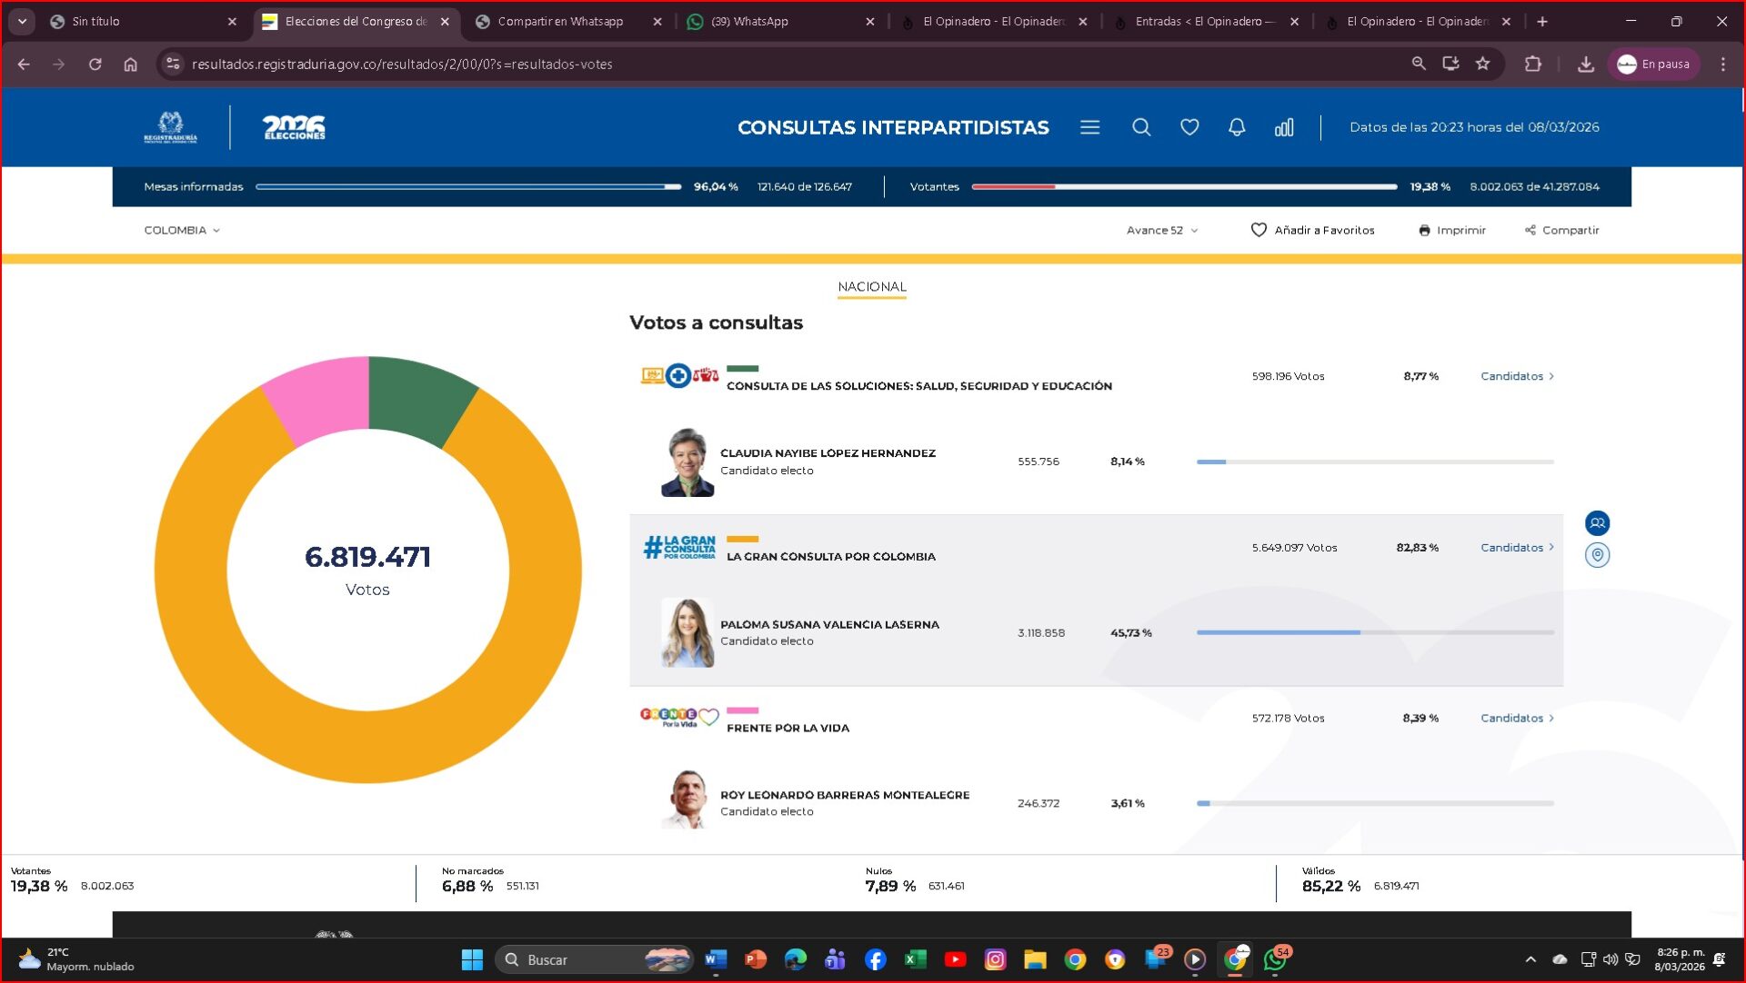Viewport: 1746px width, 983px height.
Task: Select the NACIONAL tab
Action: tap(871, 287)
